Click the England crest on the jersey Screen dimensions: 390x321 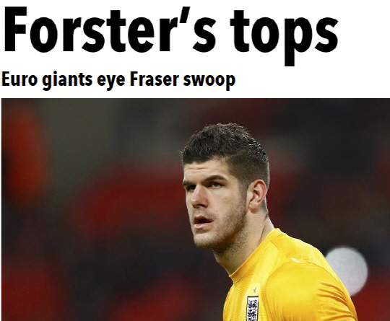tap(252, 308)
